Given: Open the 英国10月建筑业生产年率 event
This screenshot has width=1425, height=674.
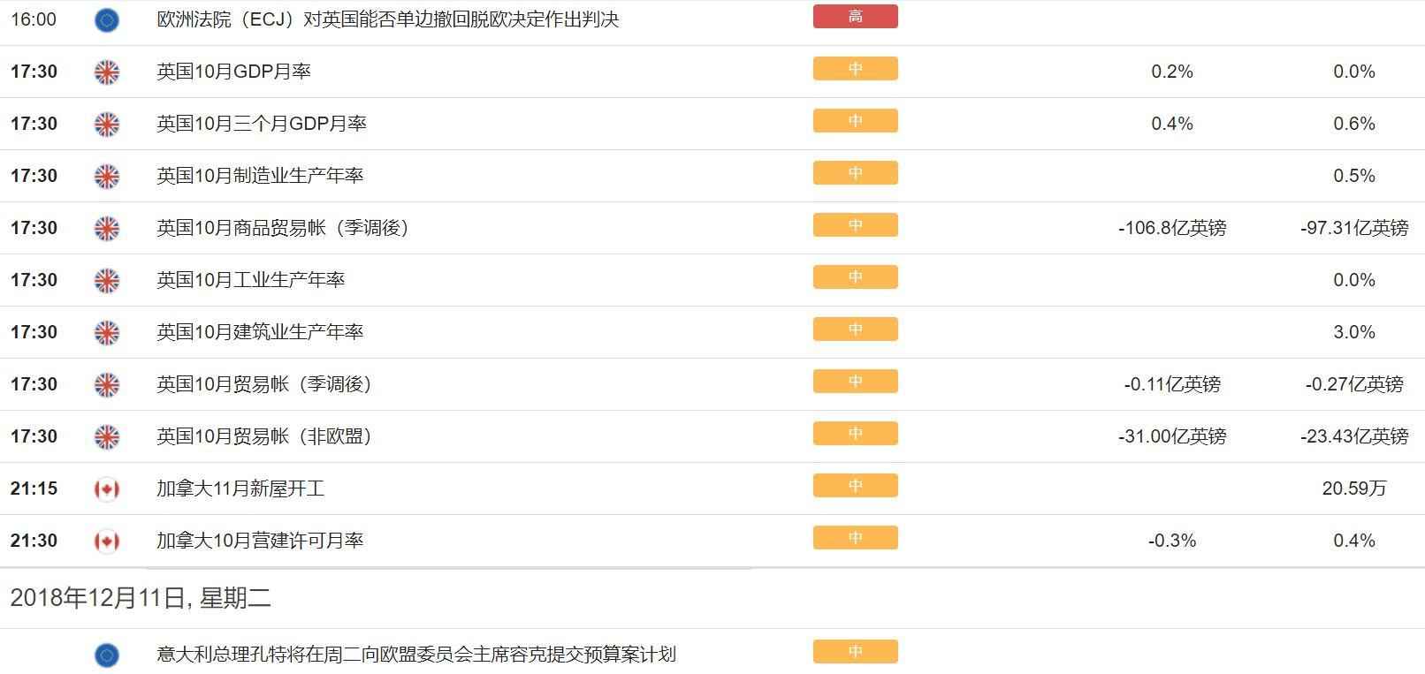Looking at the screenshot, I should (x=260, y=332).
